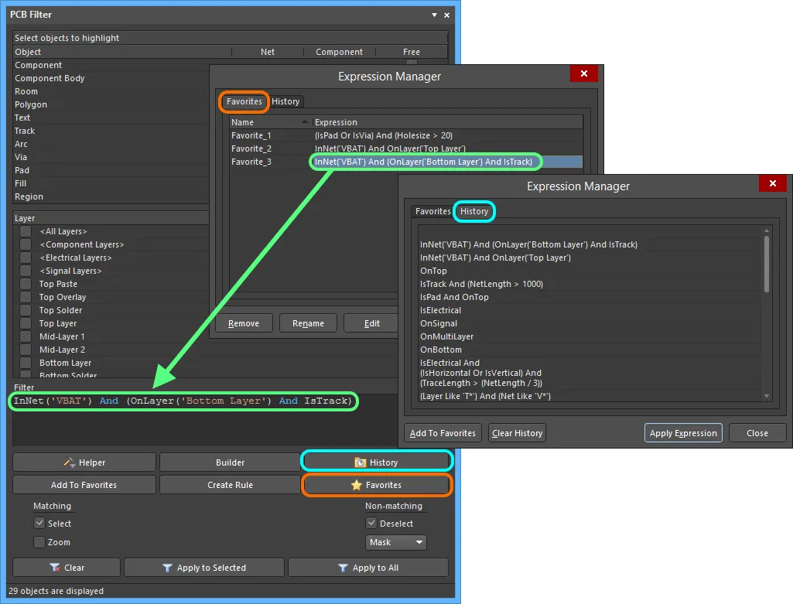Close the PCB Filter panel
This screenshot has height=604, width=793.
click(x=446, y=15)
